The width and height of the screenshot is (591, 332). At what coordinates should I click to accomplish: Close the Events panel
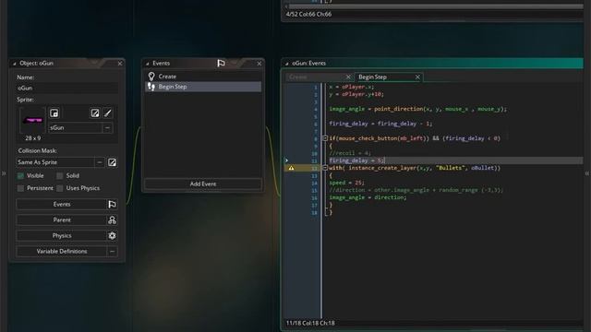click(x=259, y=64)
